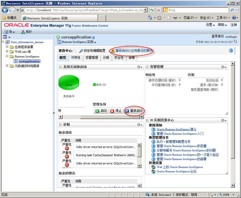Click the IE Home icon
Image resolution: width=241 pixels, height=198 pixels.
(150, 18)
